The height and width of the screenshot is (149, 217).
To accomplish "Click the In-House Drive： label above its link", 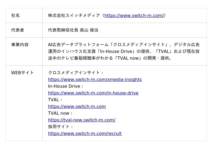I will 66,86.
